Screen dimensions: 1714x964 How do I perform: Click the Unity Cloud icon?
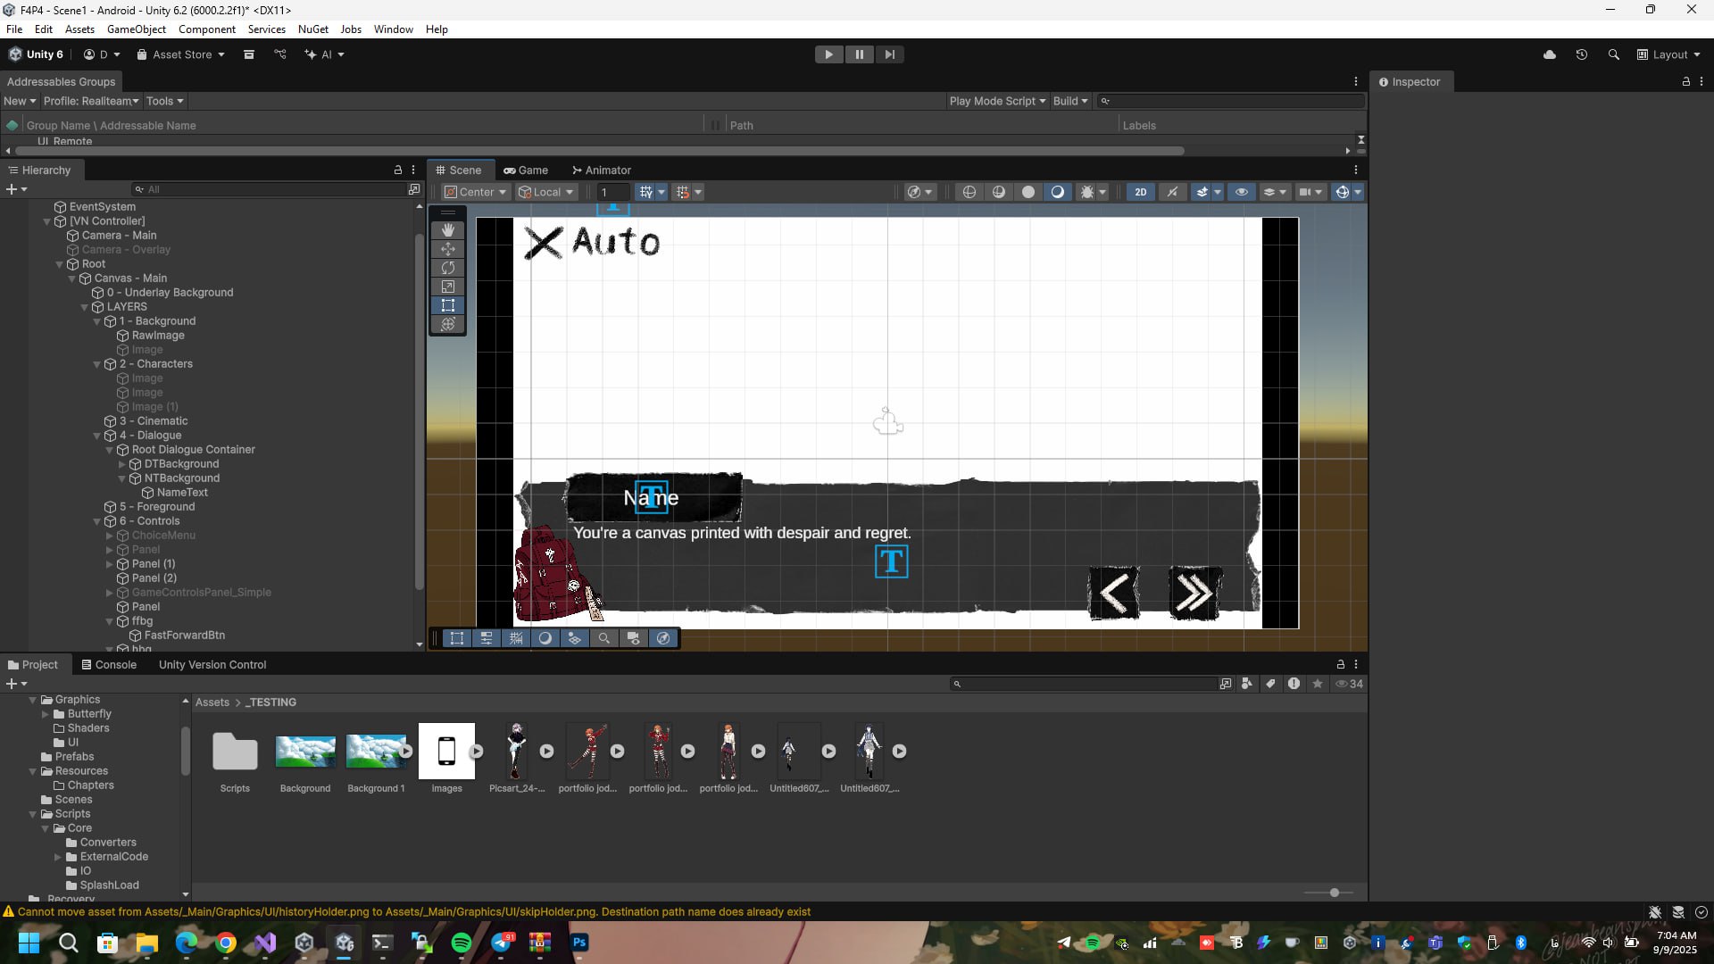click(x=1550, y=54)
